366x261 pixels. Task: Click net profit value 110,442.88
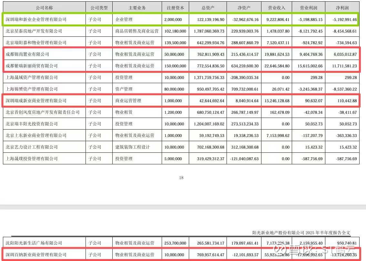pos(347,101)
